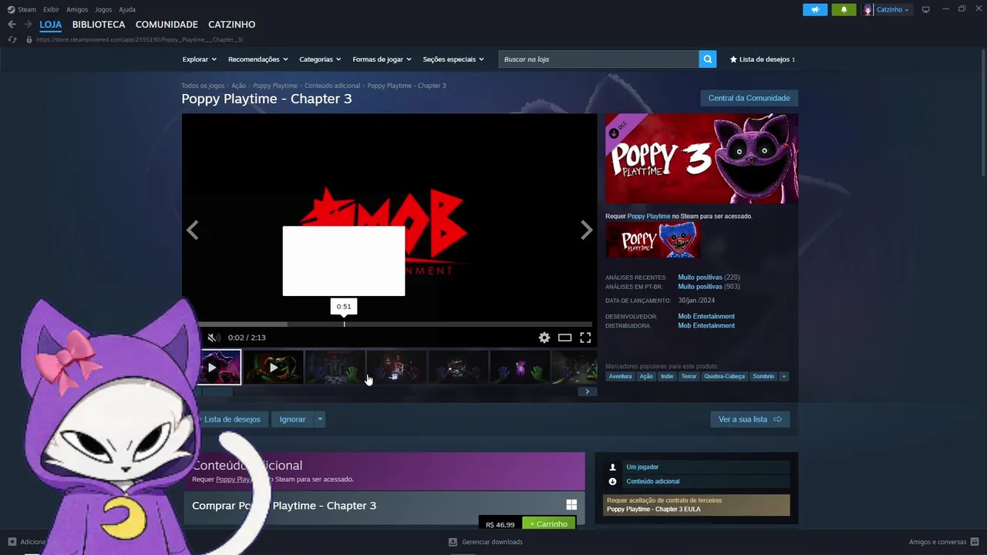Open the Exibir menu
Screen dimensions: 987x555
51,9
